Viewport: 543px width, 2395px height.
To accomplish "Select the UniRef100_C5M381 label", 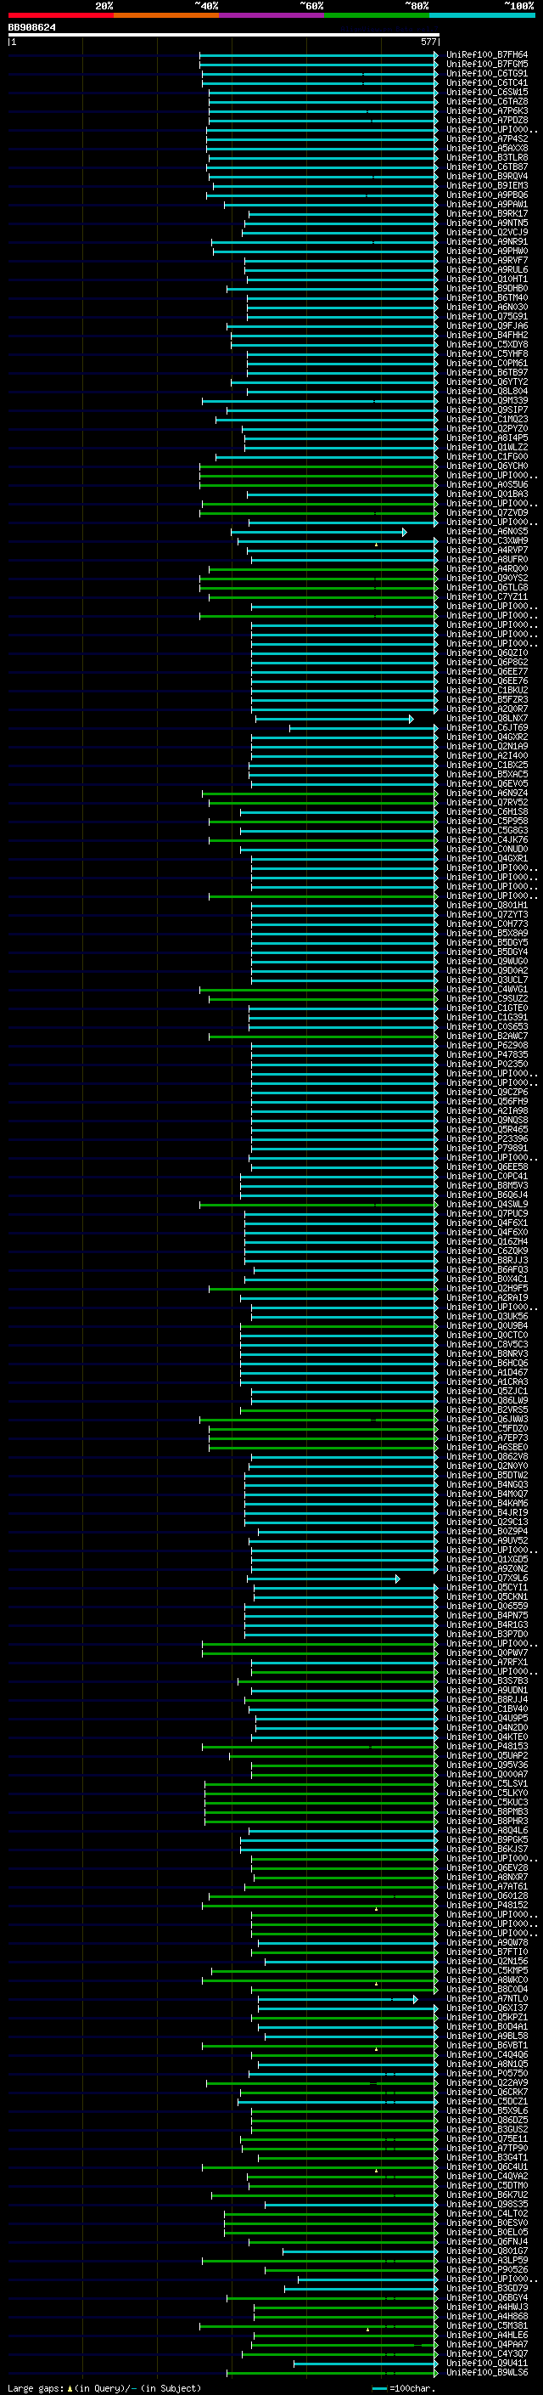I will 486,2325.
